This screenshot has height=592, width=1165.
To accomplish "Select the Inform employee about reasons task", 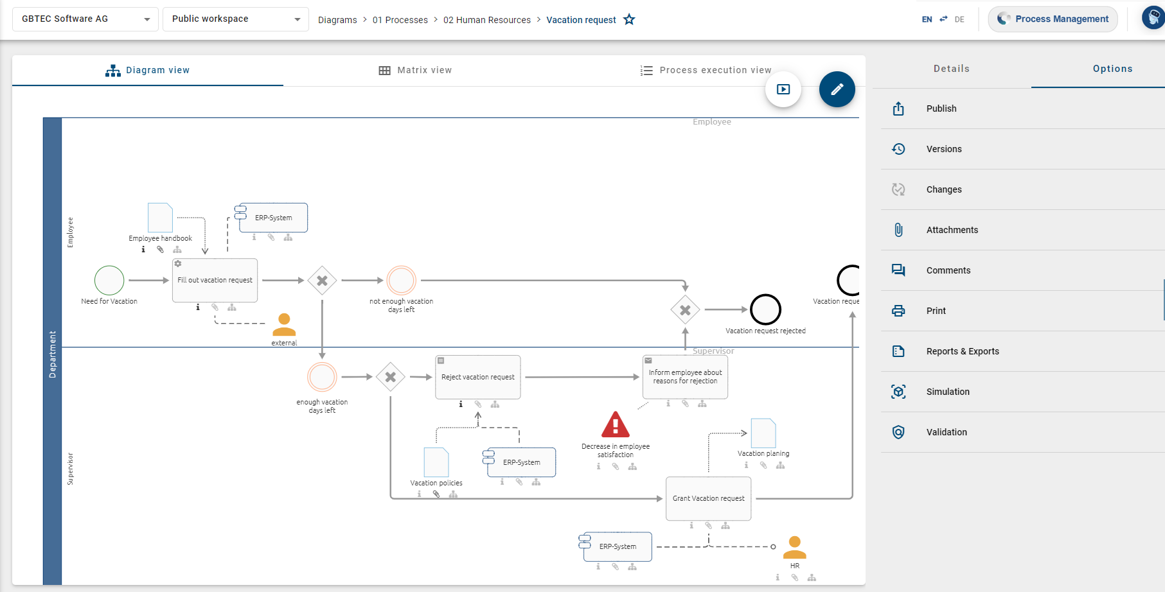I will pos(685,377).
